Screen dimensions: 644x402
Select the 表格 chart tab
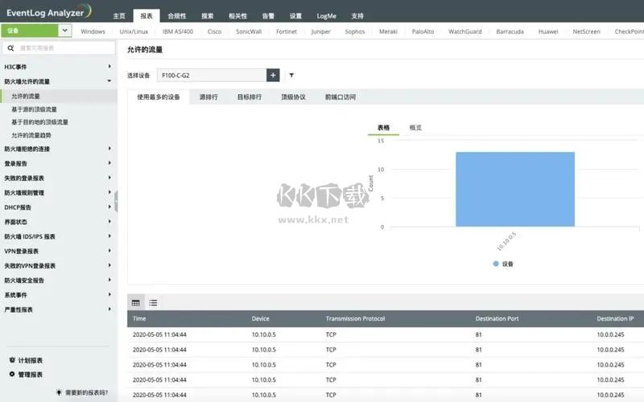coord(384,128)
